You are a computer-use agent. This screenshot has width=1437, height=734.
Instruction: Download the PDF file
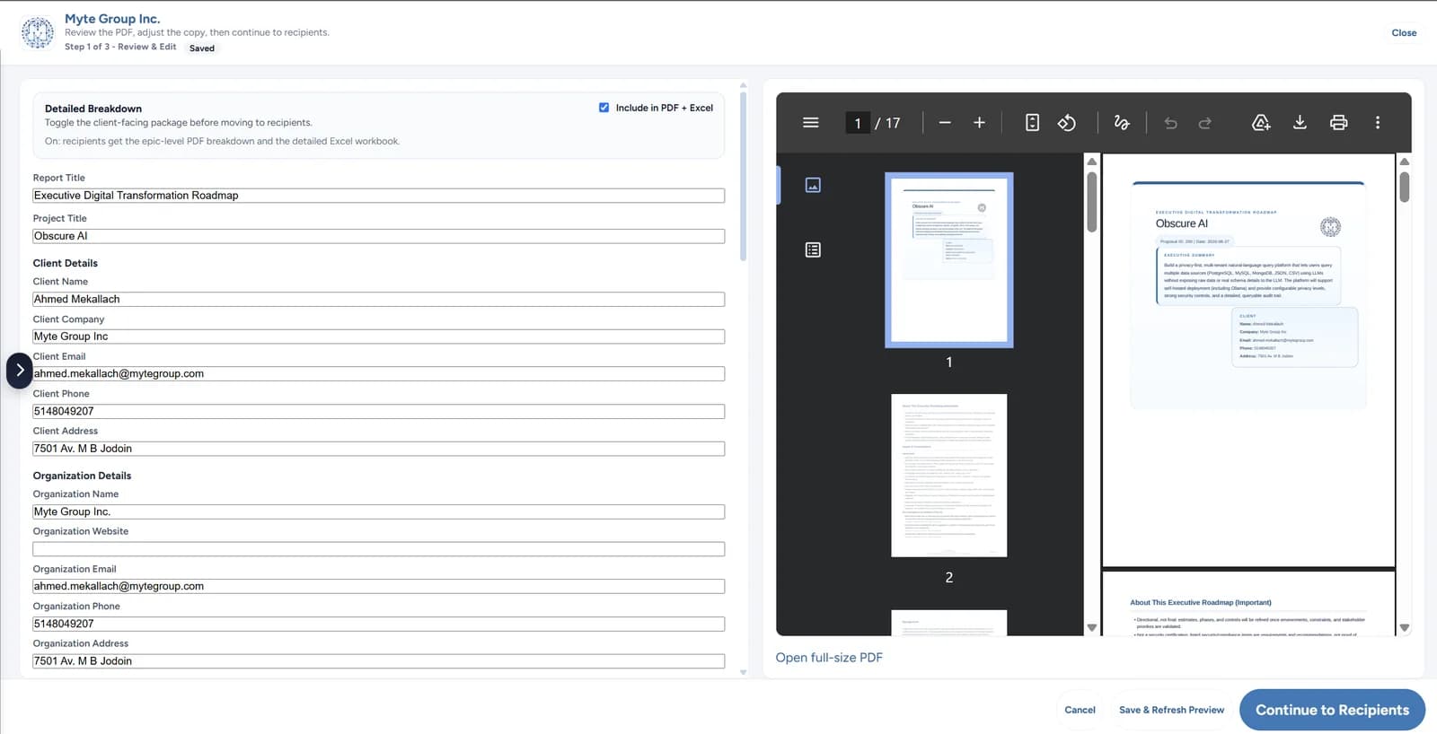tap(1300, 123)
